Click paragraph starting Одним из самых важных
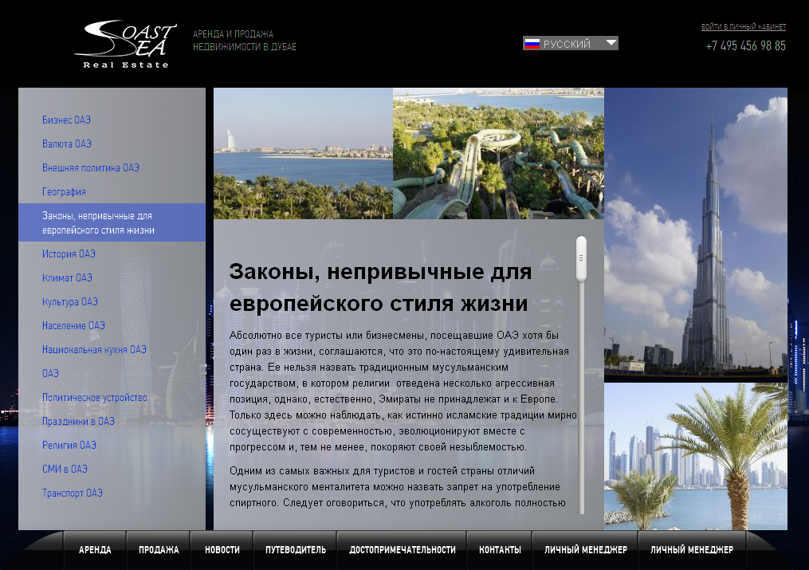This screenshot has width=809, height=570. coord(397,486)
